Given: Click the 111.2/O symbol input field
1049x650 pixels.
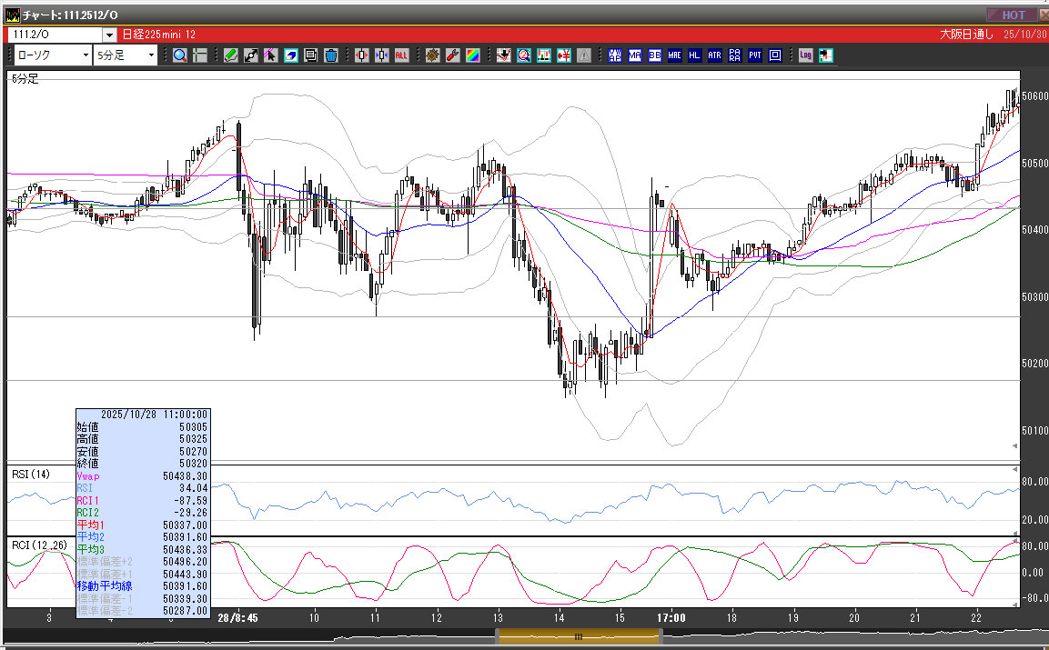Looking at the screenshot, I should pyautogui.click(x=55, y=35).
